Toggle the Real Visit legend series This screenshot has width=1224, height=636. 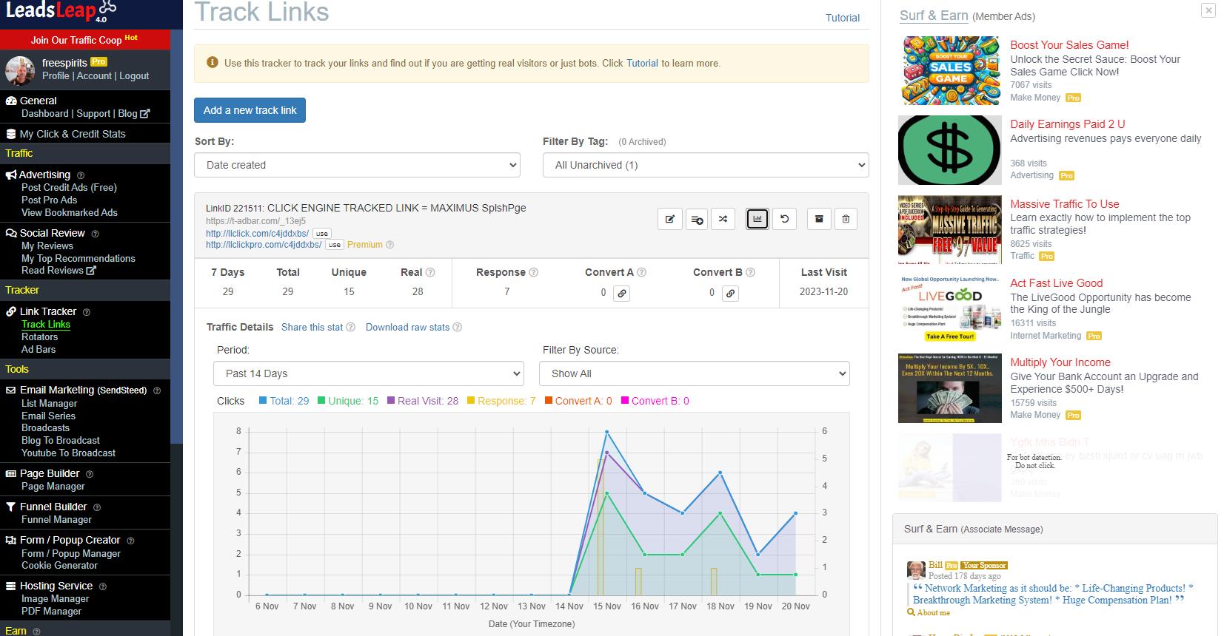pos(422,401)
